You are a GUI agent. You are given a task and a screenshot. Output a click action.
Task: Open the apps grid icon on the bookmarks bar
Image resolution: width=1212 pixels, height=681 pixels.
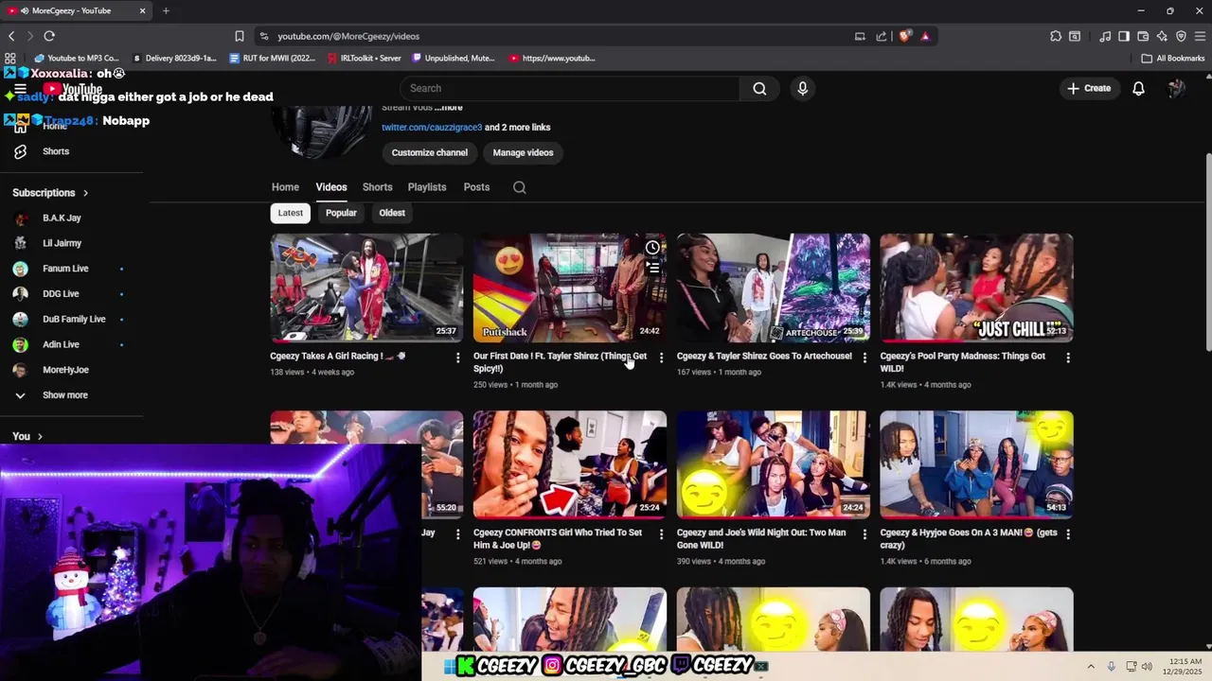[10, 58]
